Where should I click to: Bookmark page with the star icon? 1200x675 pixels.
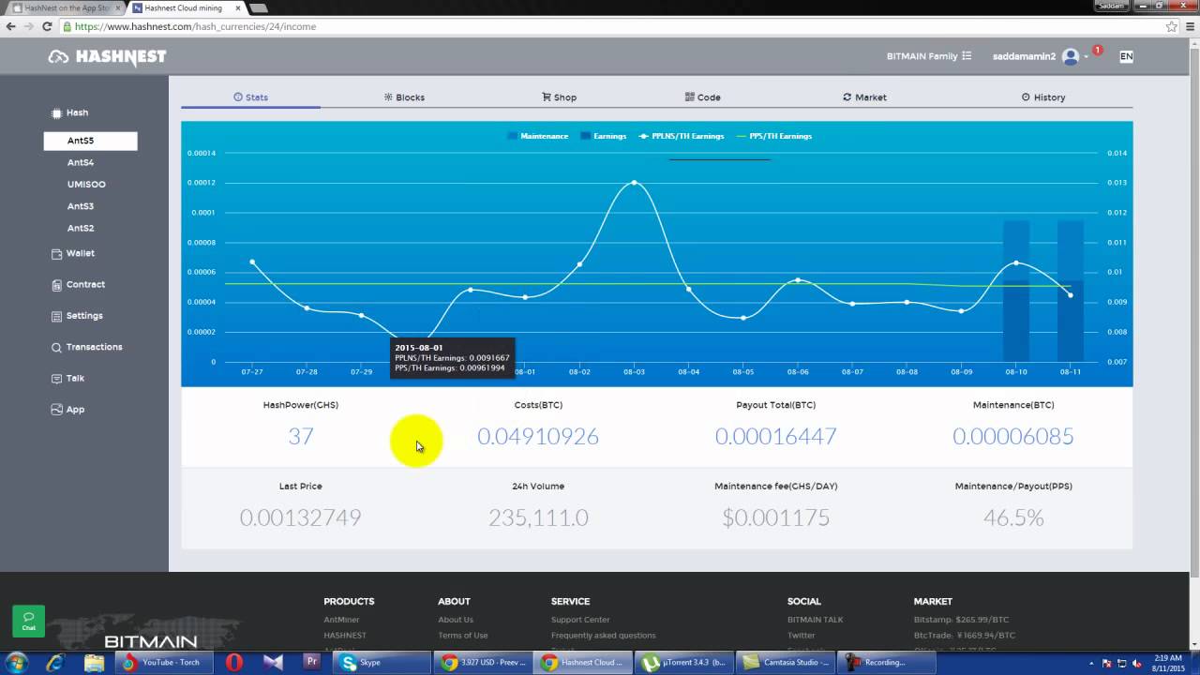(x=1172, y=26)
